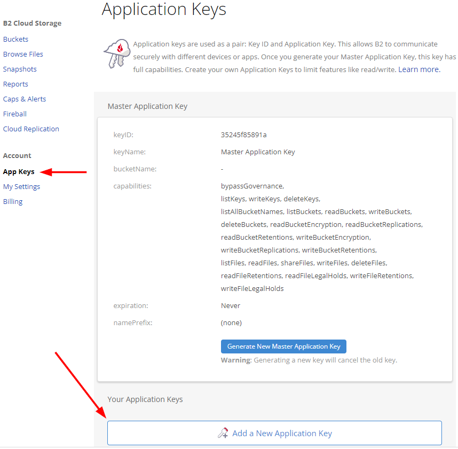This screenshot has height=449, width=458.
Task: Add a New Application Key
Action: (274, 433)
